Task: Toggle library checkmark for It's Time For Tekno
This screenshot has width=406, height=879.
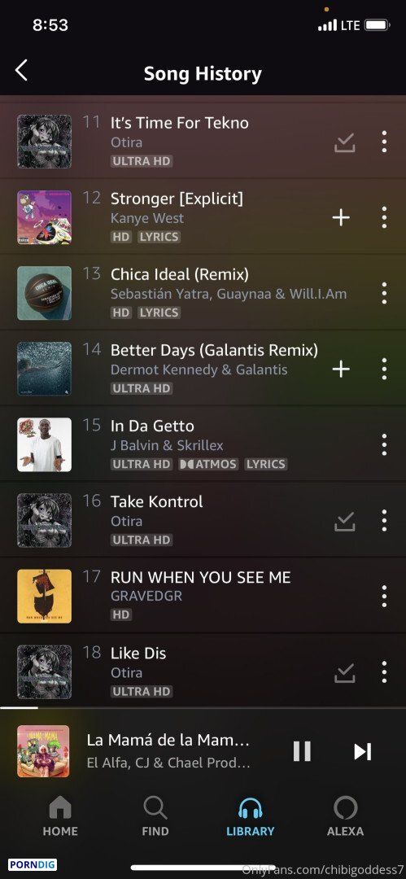Action: coord(344,143)
